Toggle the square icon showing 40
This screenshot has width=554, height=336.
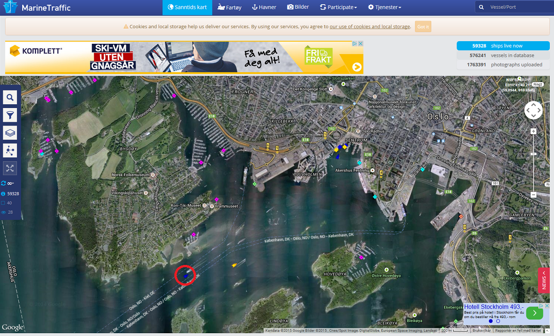pos(3,203)
